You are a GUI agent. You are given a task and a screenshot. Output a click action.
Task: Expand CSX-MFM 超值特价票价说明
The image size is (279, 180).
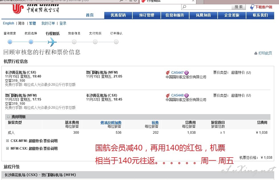(x=7, y=141)
